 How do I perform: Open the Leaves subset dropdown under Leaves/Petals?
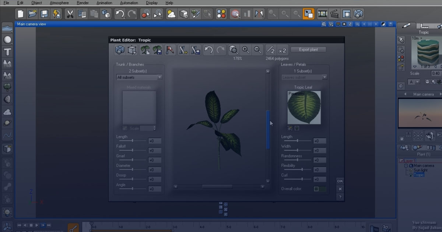click(304, 77)
